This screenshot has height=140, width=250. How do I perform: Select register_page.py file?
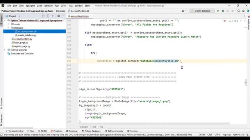22,46
